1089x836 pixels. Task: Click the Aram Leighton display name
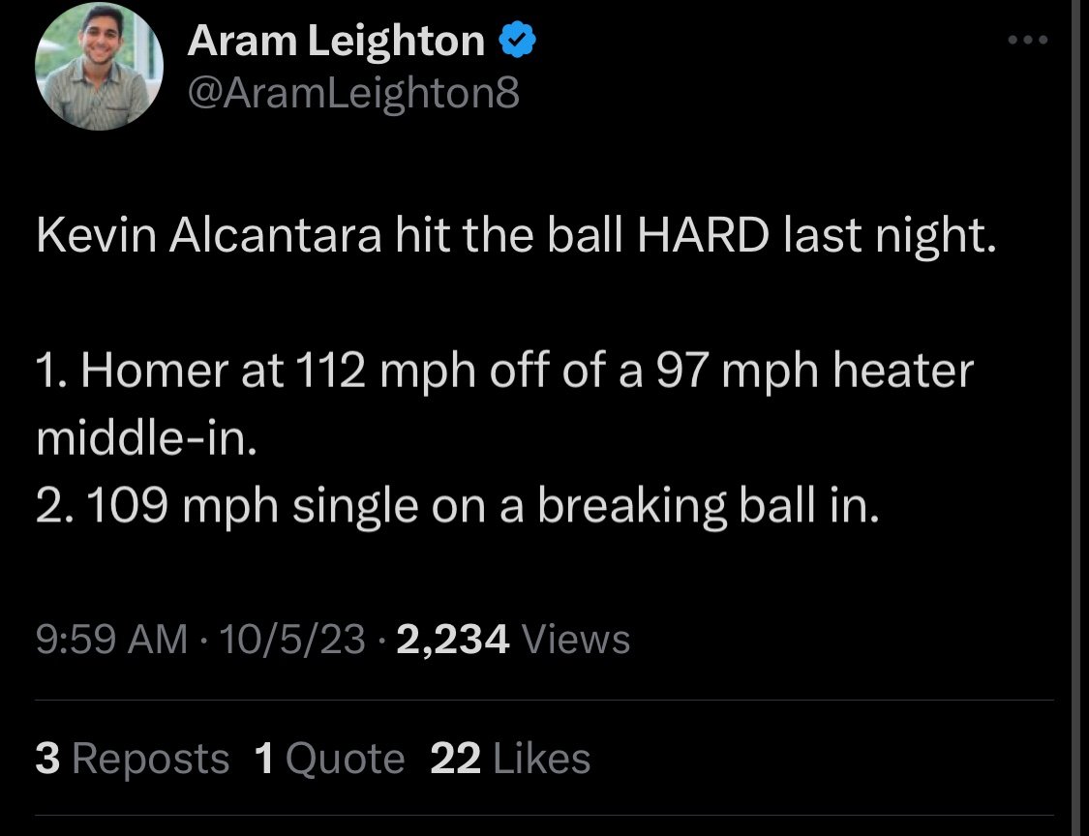pos(336,40)
